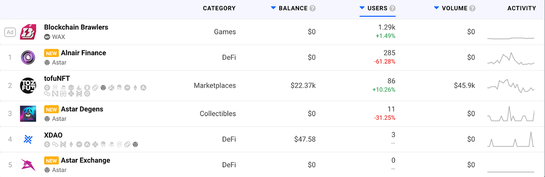This screenshot has height=177, width=545.
Task: Select the XDAO blue X logo
Action: [x=28, y=139]
